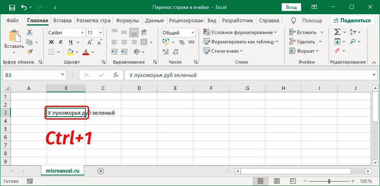Activate the Format Painter brush
The height and width of the screenshot is (186, 380).
click(x=30, y=51)
